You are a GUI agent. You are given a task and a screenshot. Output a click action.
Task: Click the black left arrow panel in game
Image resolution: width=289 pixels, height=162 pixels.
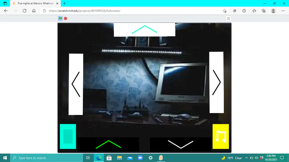pos(76,84)
